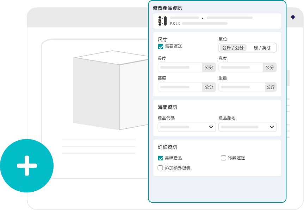Click the 公分 suffix beside 長度 field

point(210,67)
